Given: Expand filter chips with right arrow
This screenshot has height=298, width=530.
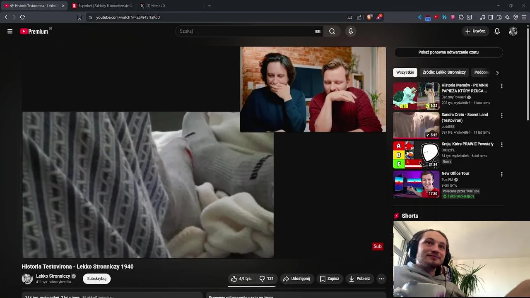Looking at the screenshot, I should [x=497, y=73].
